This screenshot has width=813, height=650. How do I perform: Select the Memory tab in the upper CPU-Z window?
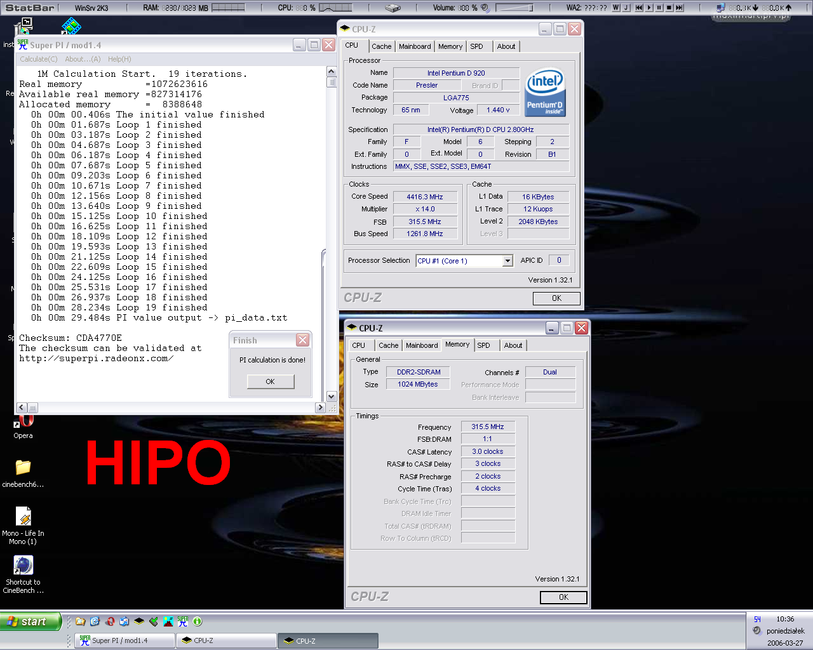450,46
